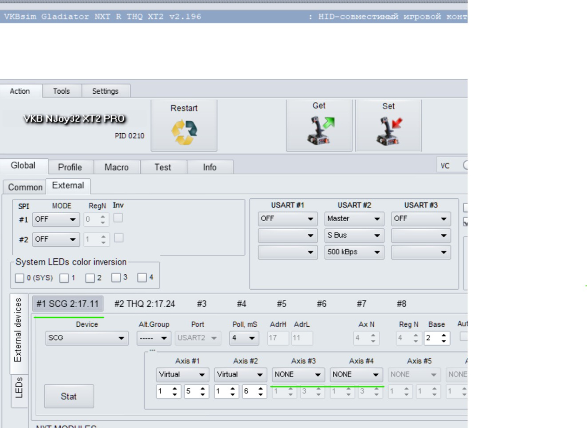Open the USART #2 Master dropdown
The image size is (587, 428).
(x=355, y=219)
